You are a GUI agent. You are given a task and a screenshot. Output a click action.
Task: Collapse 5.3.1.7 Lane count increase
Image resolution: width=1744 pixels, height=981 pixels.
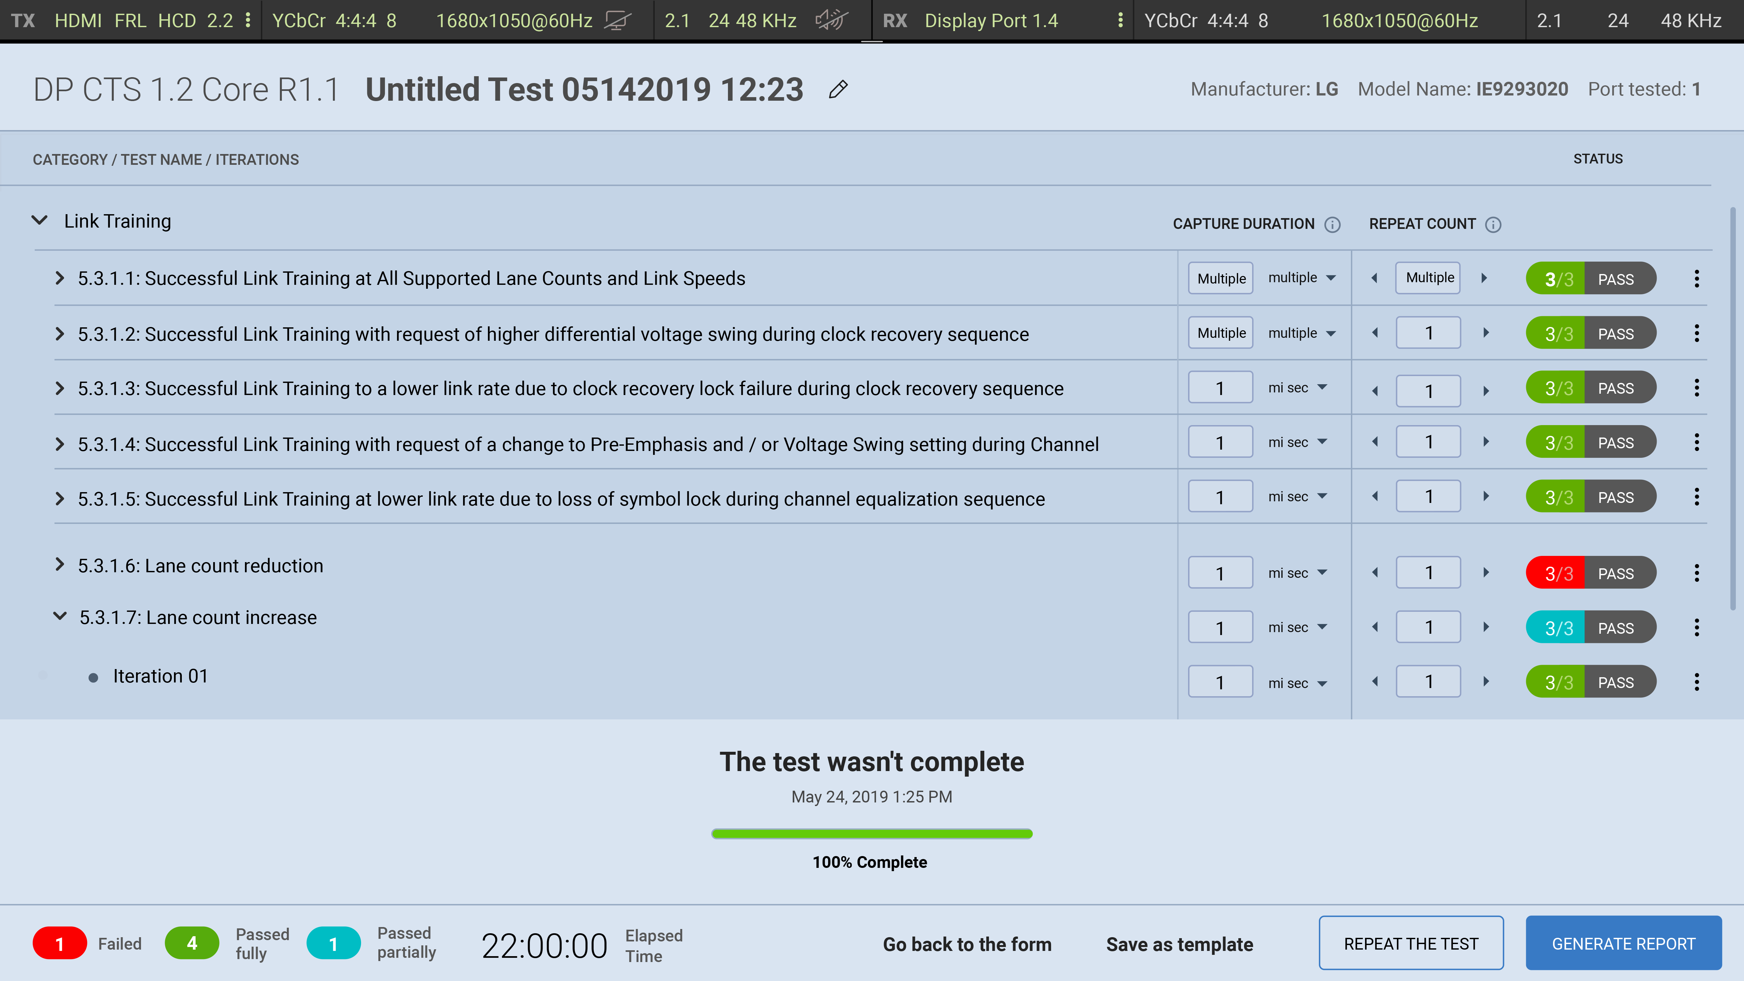click(60, 617)
